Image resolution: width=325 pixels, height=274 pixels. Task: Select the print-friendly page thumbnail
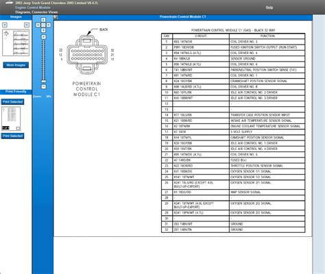pos(11,119)
